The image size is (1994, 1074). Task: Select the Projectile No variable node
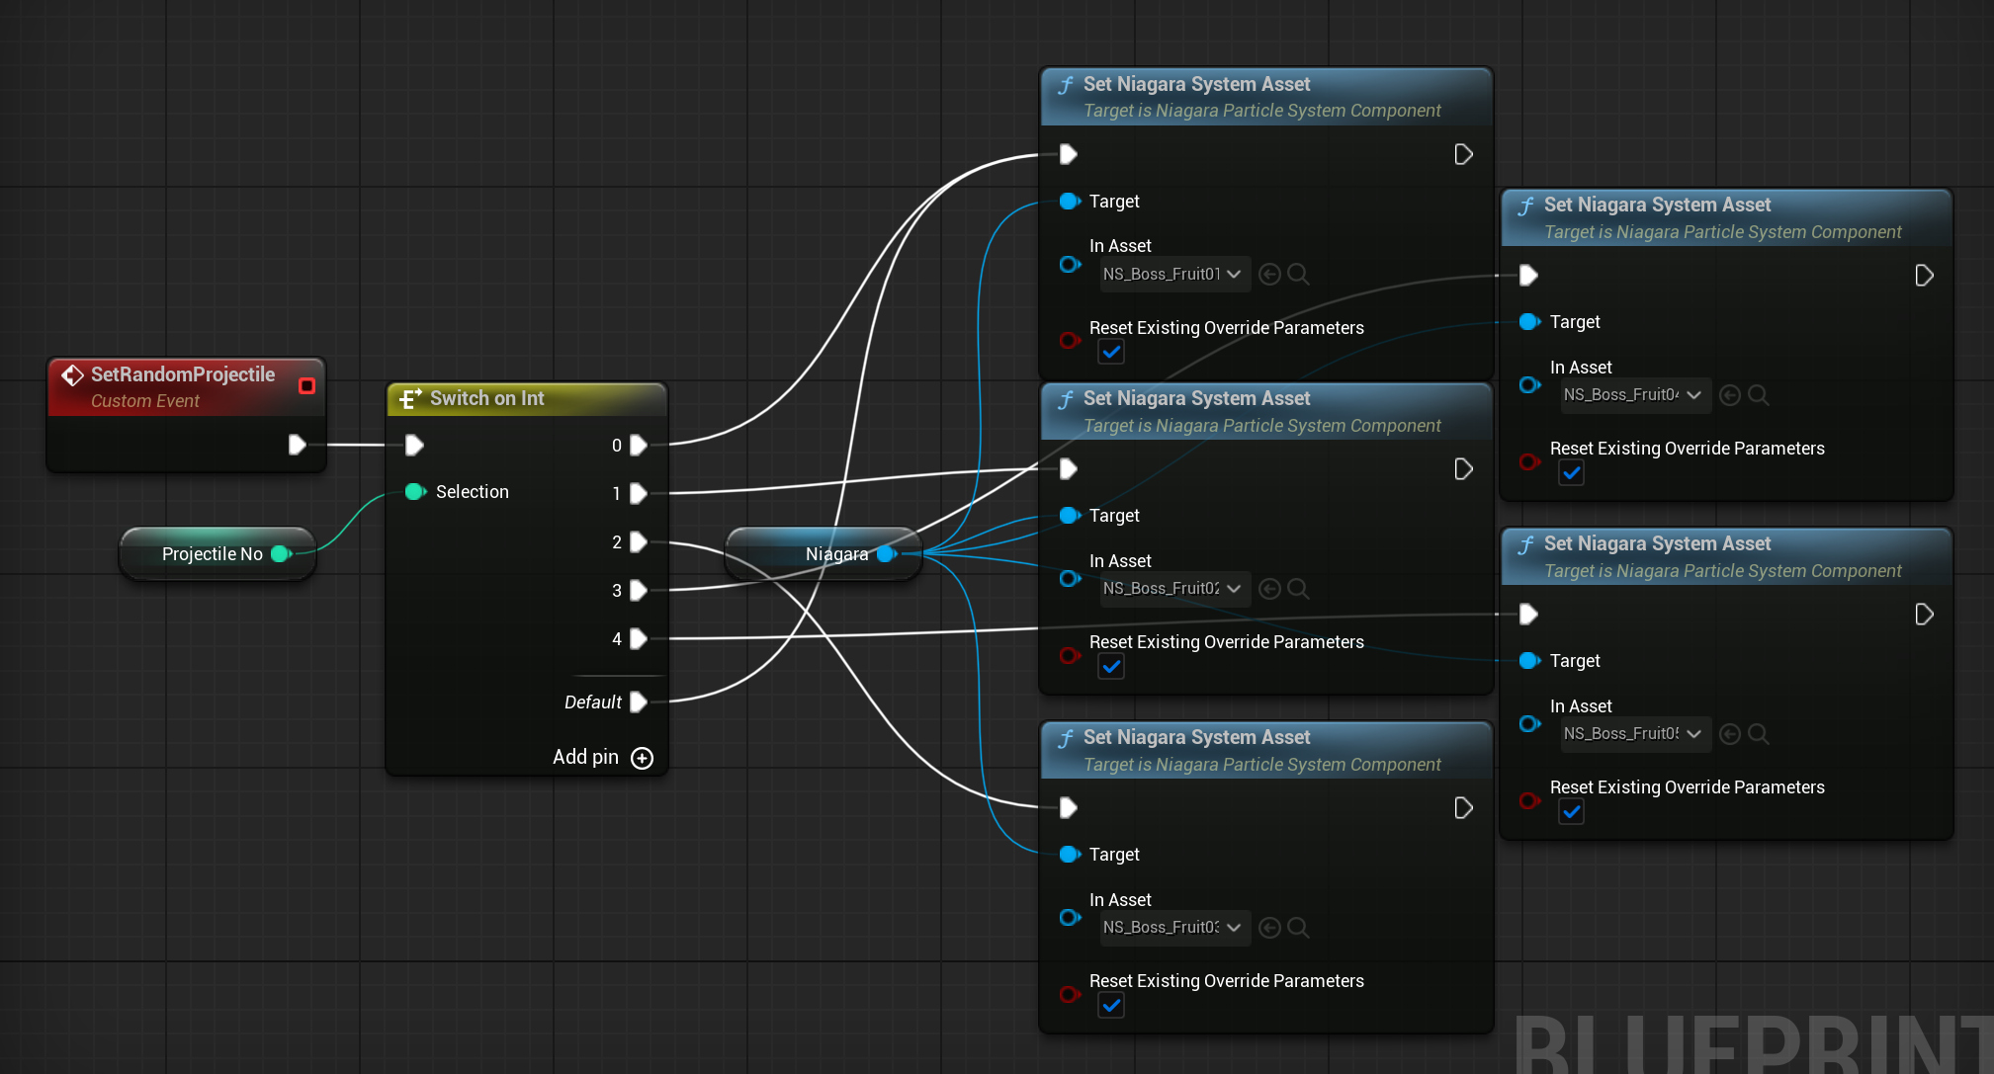point(212,554)
